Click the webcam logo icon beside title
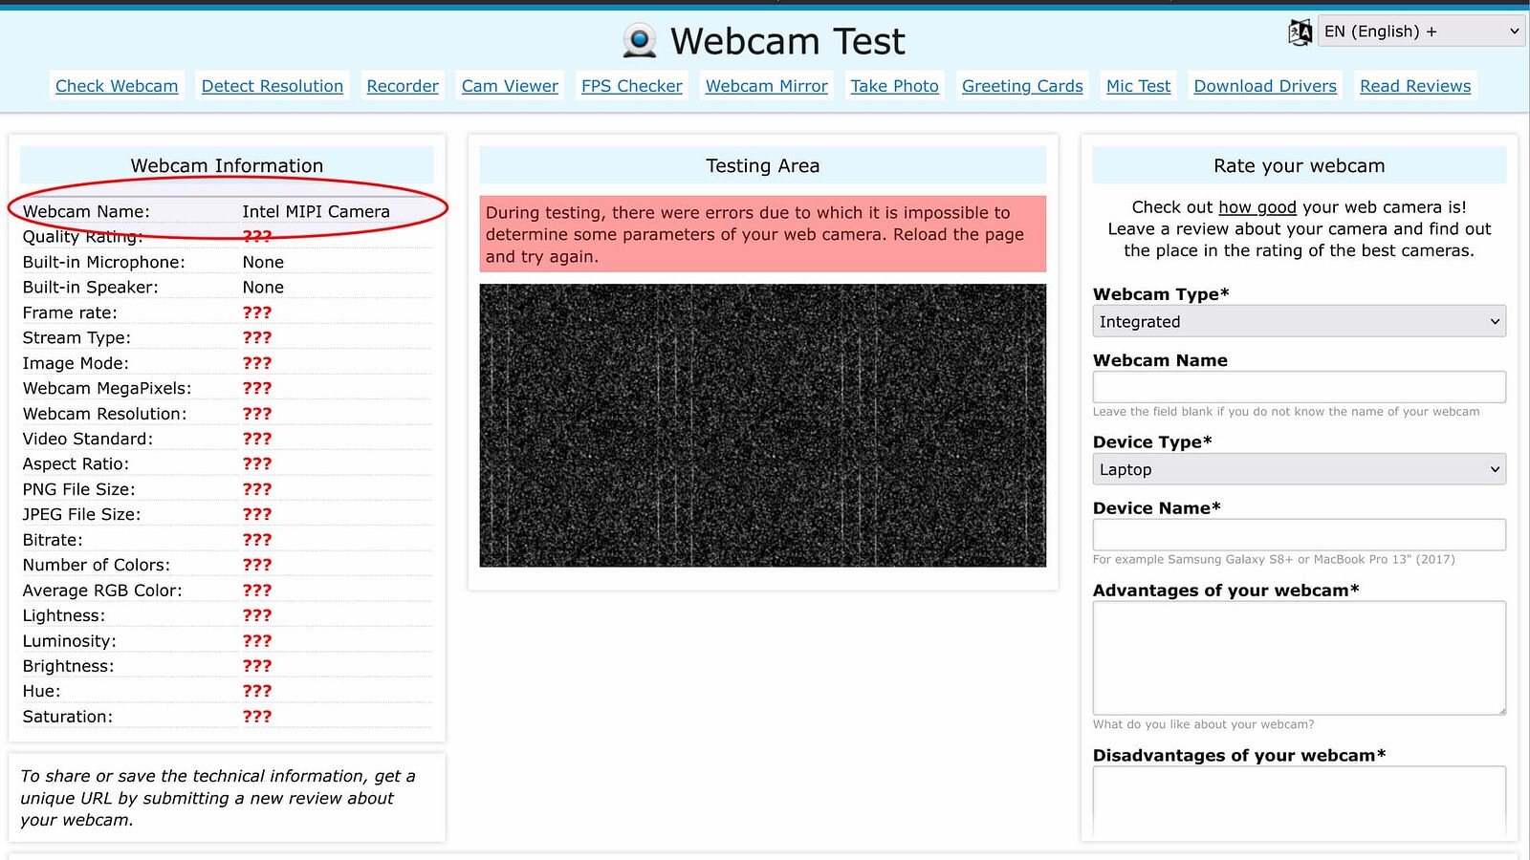This screenshot has height=860, width=1530. pyautogui.click(x=639, y=41)
